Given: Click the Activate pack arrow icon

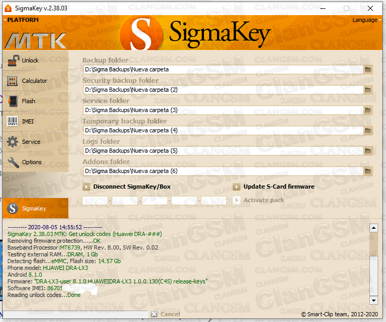Looking at the screenshot, I should coord(236,201).
